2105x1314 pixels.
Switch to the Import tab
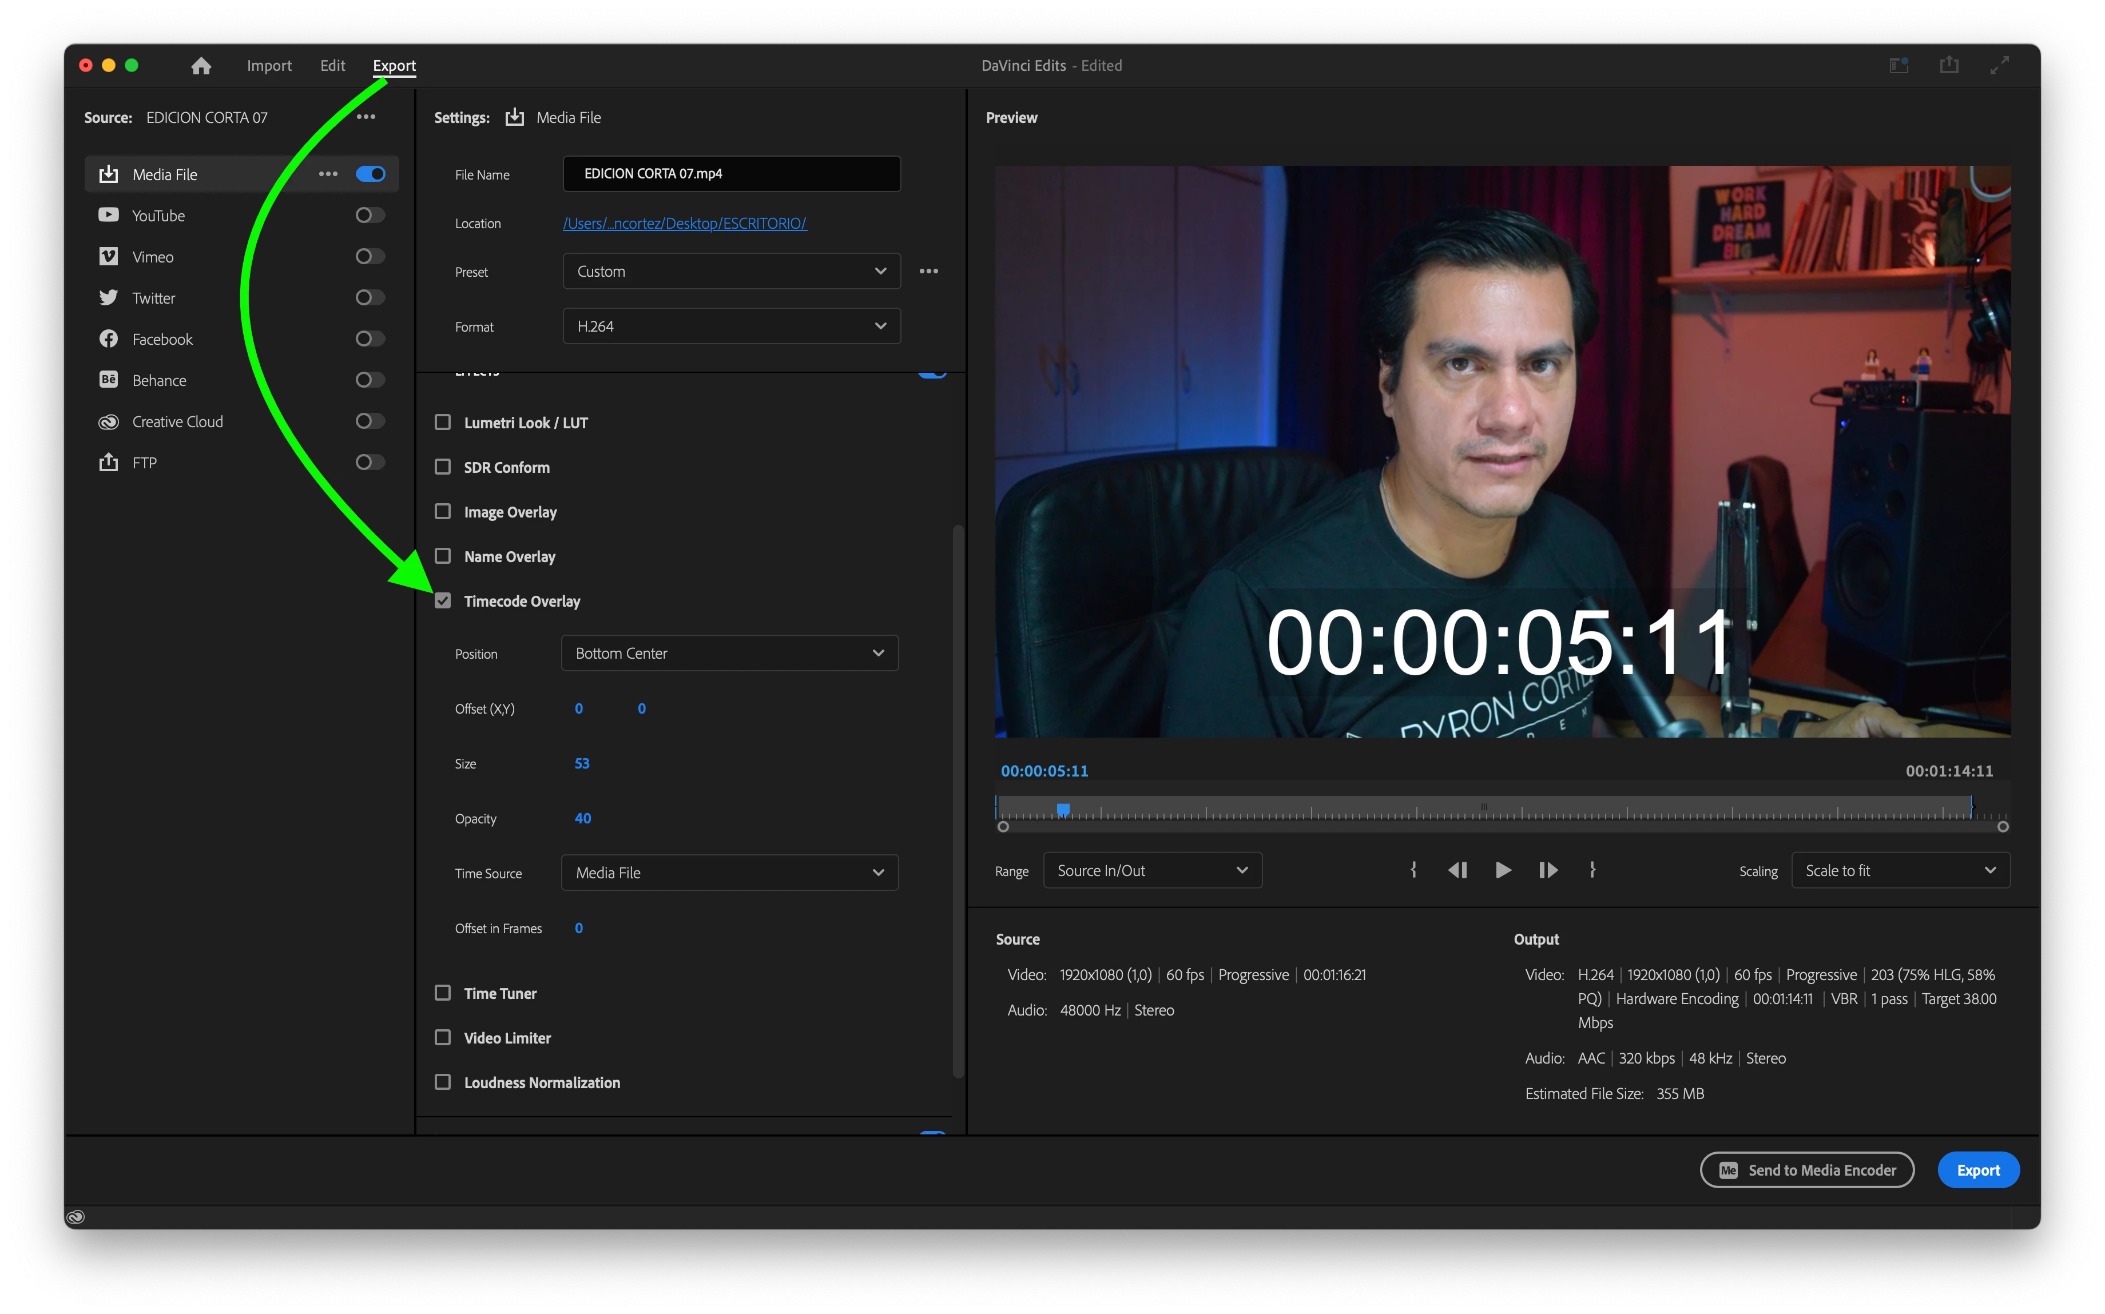[x=268, y=66]
